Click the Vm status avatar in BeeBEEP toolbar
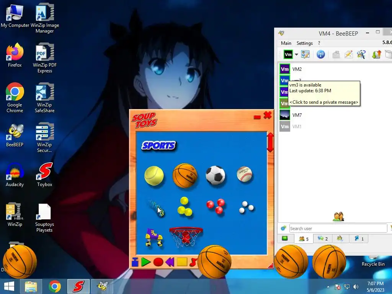Viewport: 392px width, 294px height. 288,54
